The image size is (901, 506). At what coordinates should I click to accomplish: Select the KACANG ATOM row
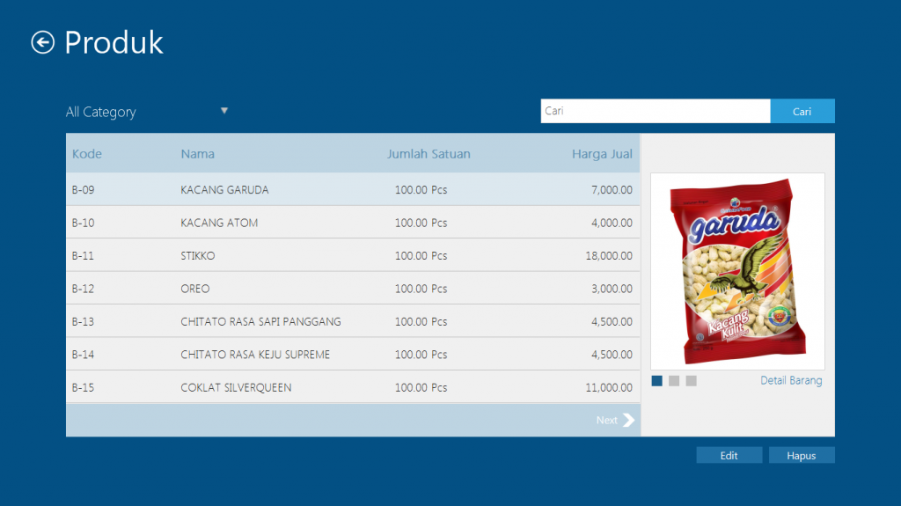352,223
